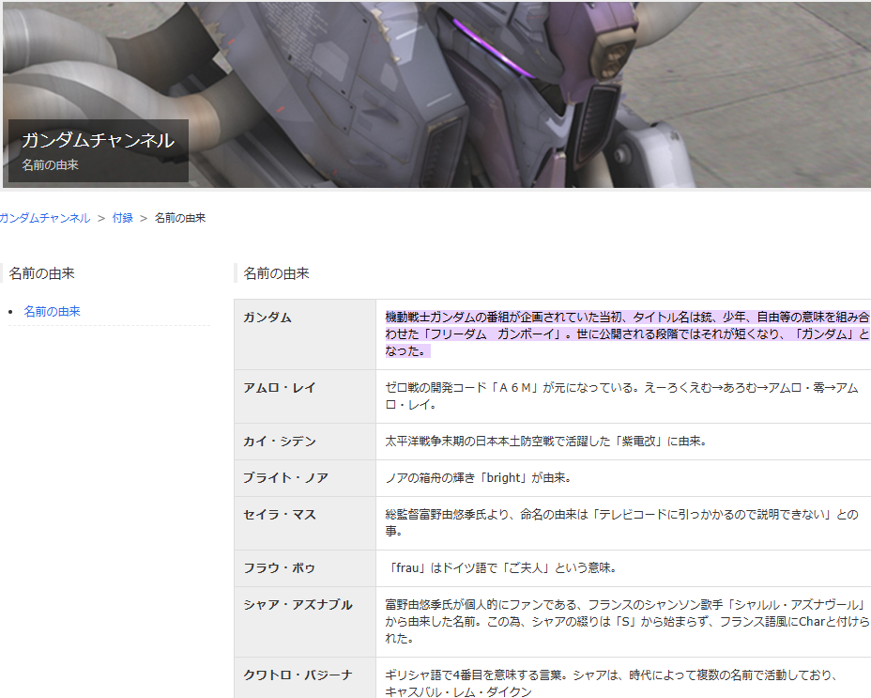Open the 名前の由来 sidebar link
The width and height of the screenshot is (871, 698).
click(53, 312)
